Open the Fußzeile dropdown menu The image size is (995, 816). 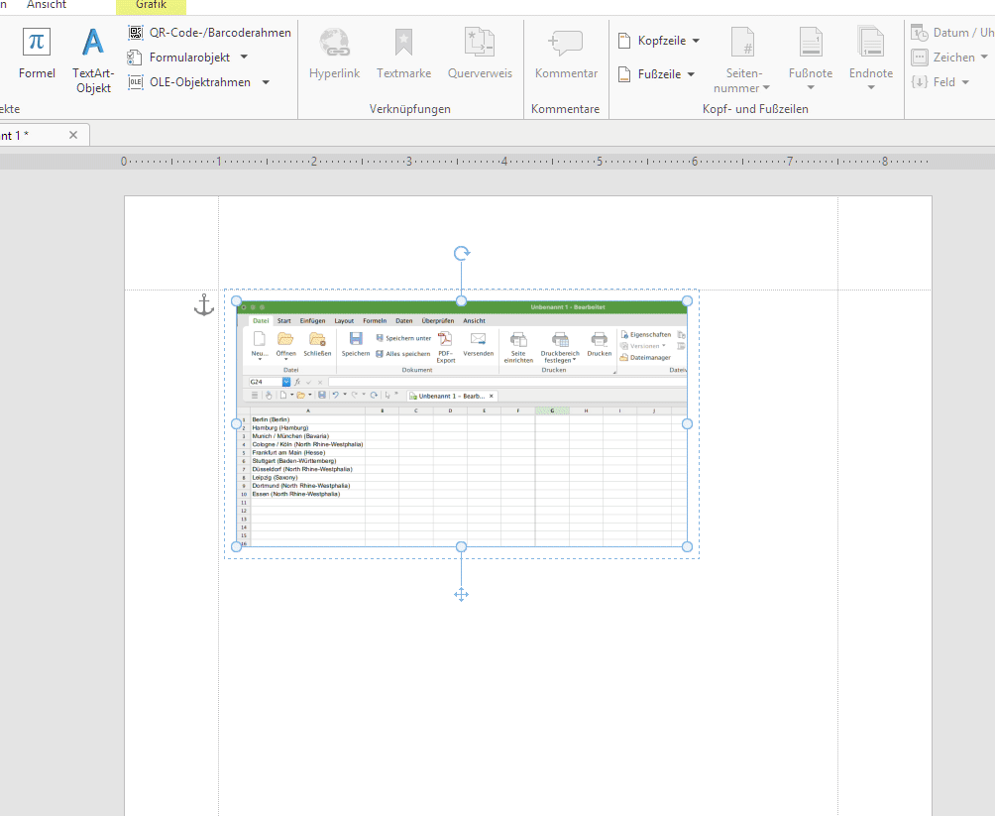tap(691, 74)
